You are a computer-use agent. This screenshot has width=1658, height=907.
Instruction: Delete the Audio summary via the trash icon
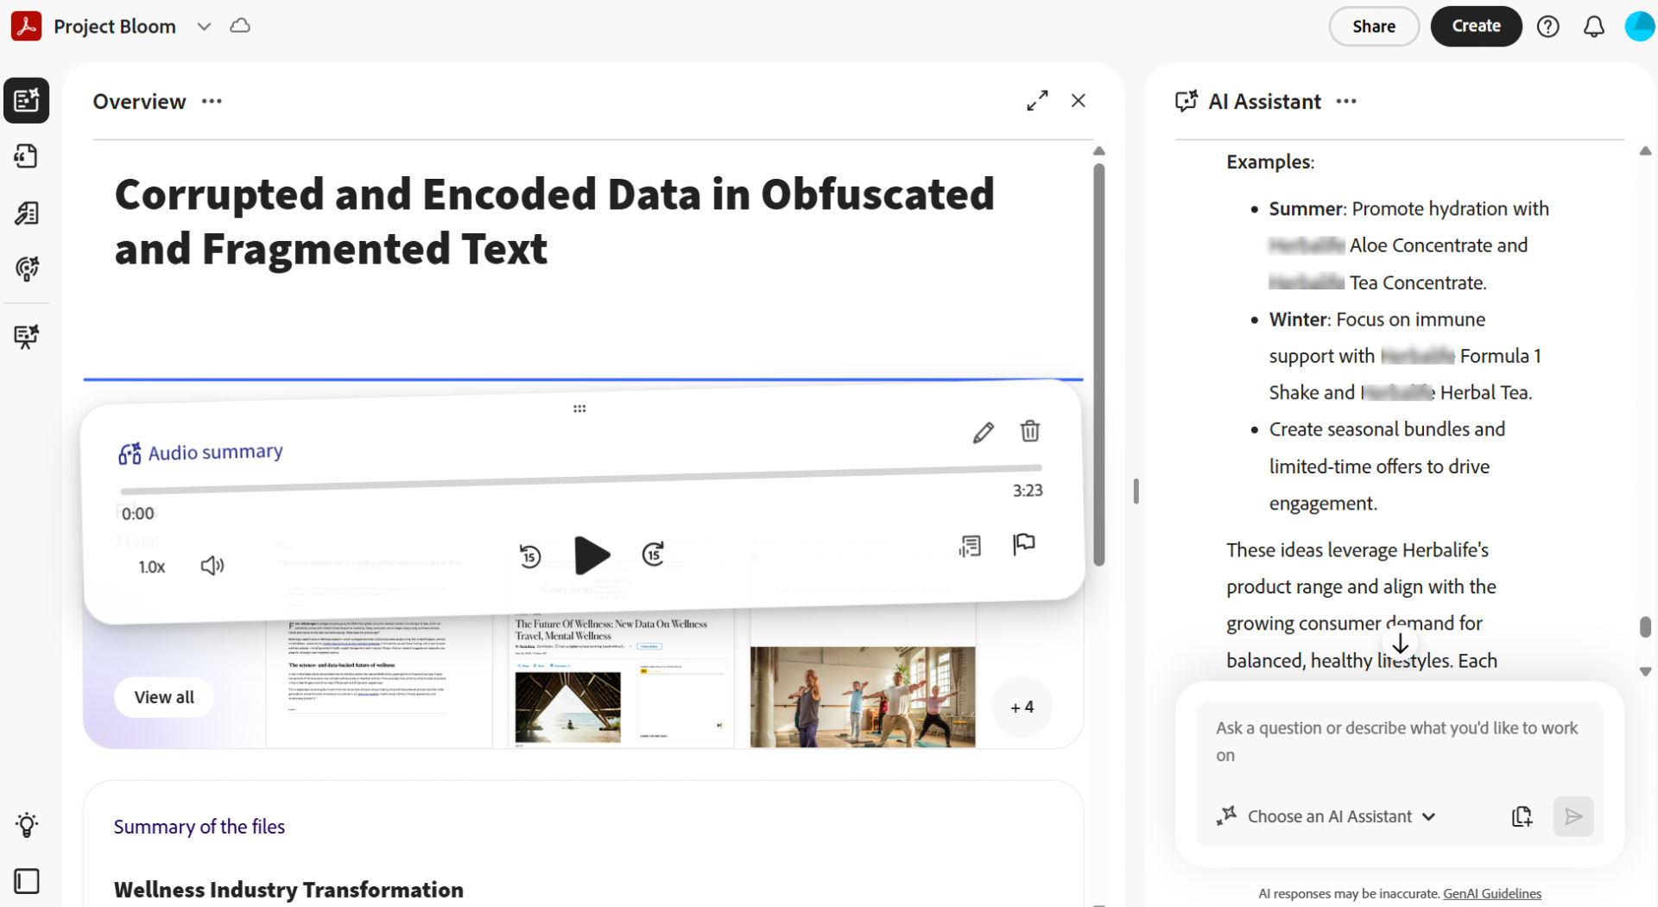1029,431
